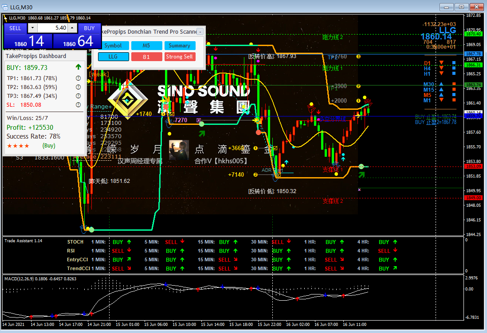Click the blue up triangle next to M15

click(x=441, y=89)
